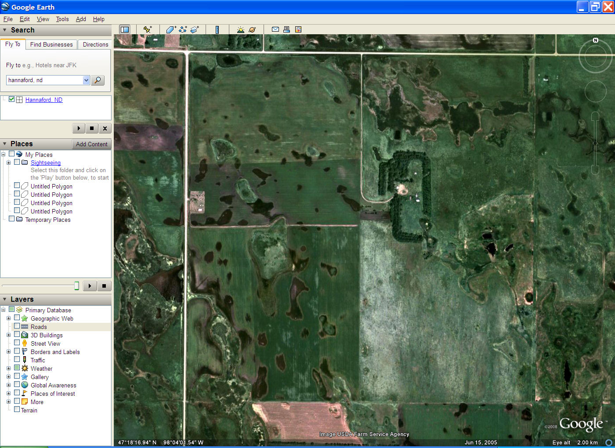This screenshot has height=448, width=615.
Task: Stop the Places tour button
Action: (104, 286)
